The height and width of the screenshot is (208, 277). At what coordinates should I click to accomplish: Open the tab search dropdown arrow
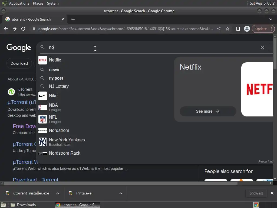point(271,19)
